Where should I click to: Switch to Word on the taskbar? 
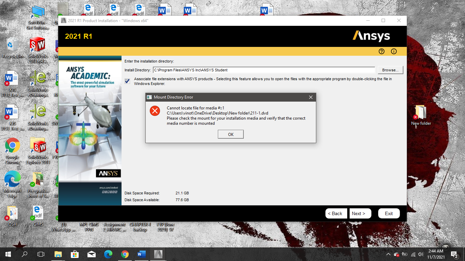(142, 254)
